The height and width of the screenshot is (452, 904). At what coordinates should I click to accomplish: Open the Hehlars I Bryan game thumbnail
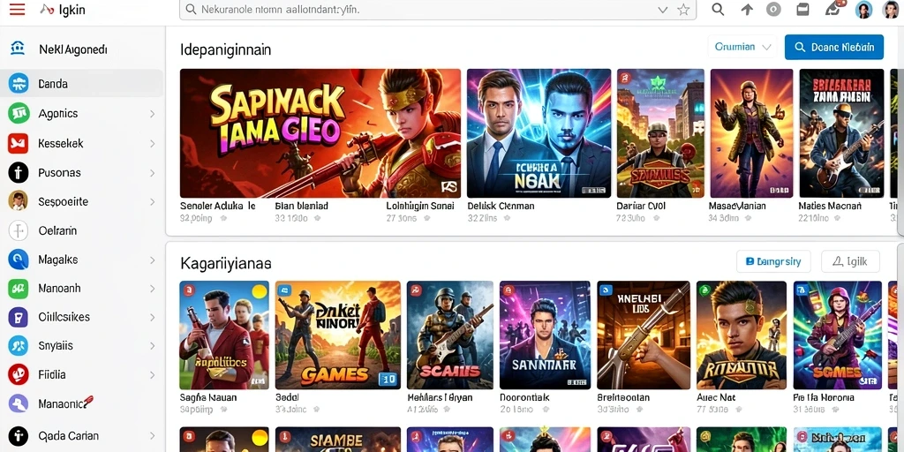click(x=449, y=335)
